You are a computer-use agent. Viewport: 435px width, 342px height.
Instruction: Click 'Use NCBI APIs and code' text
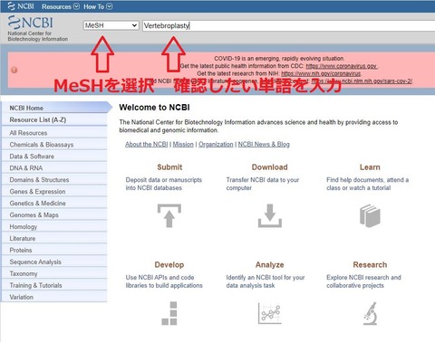tap(164, 281)
